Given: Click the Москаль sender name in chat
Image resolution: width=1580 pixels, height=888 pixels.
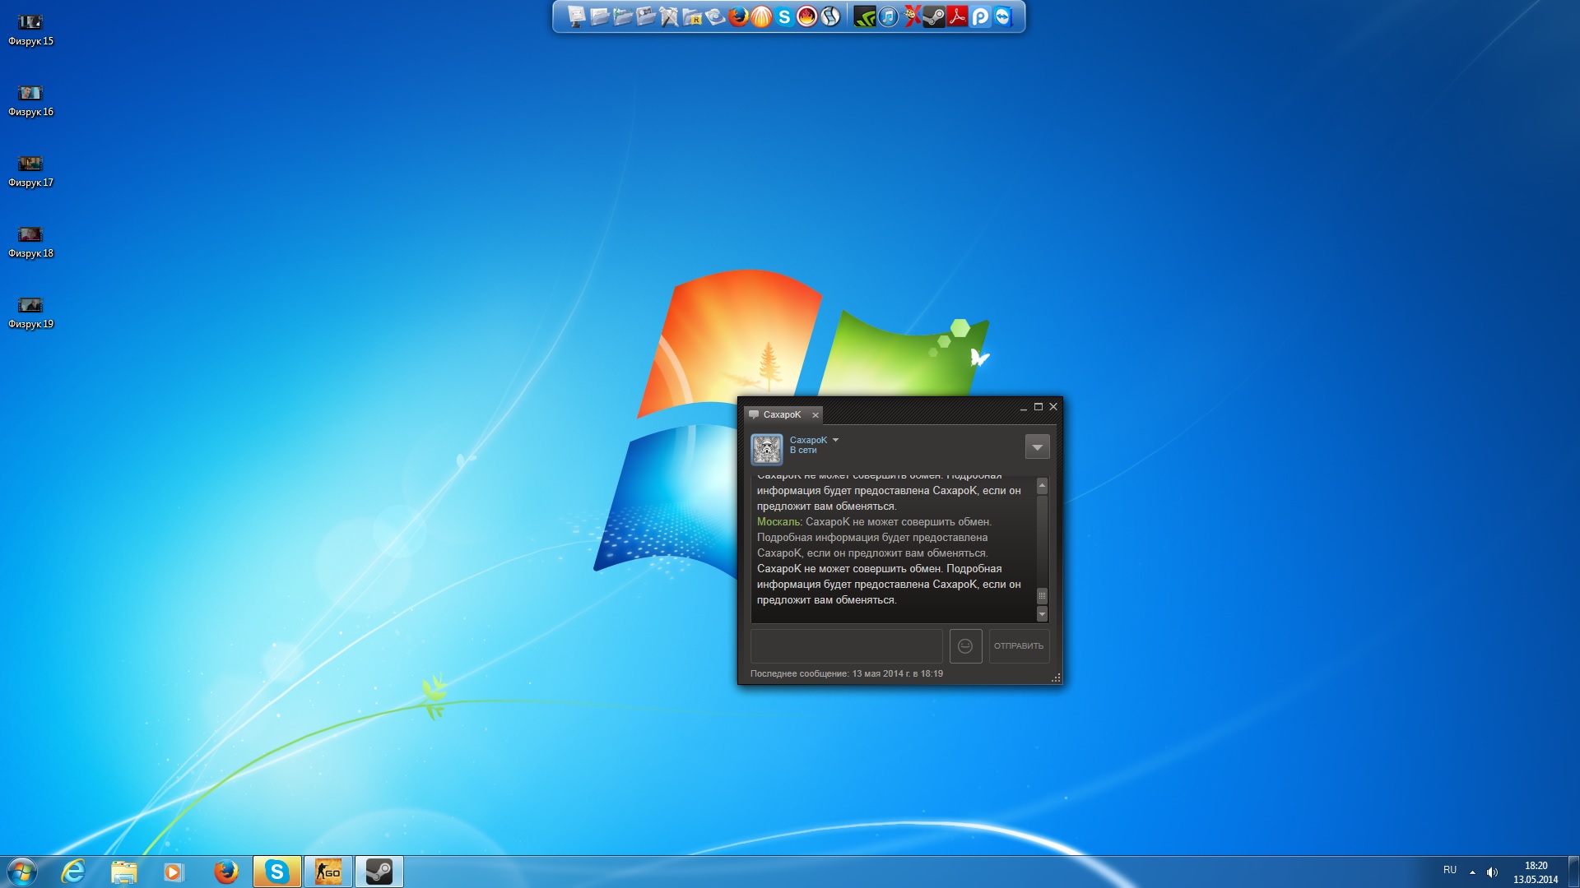Looking at the screenshot, I should pyautogui.click(x=778, y=522).
